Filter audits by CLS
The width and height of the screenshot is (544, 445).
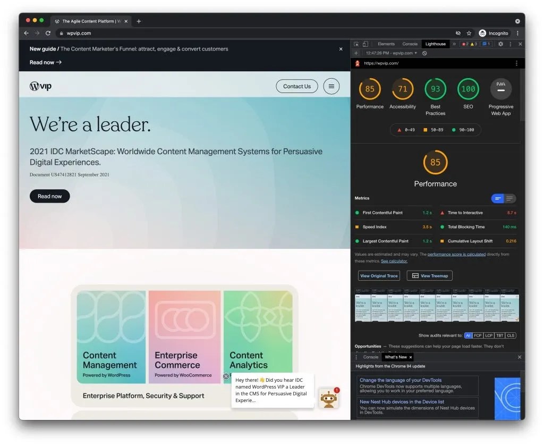[x=511, y=335]
